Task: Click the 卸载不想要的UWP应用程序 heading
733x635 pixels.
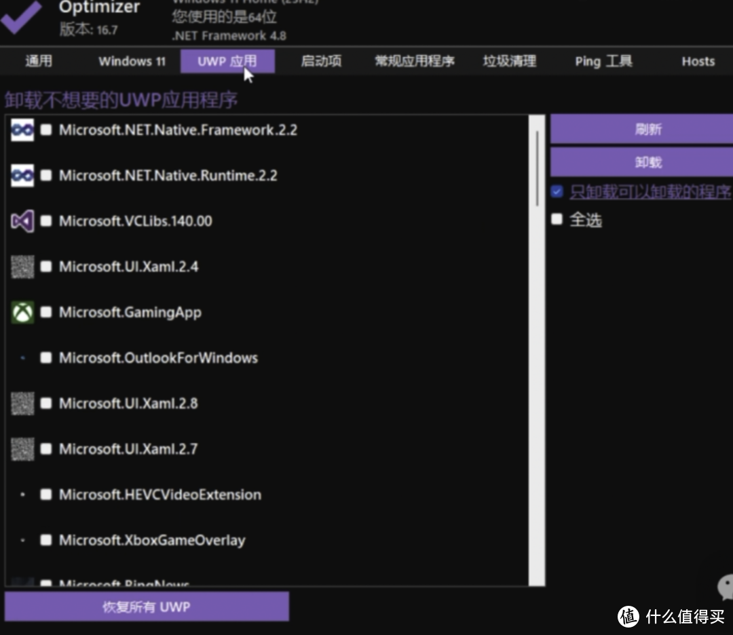Action: coord(121,100)
